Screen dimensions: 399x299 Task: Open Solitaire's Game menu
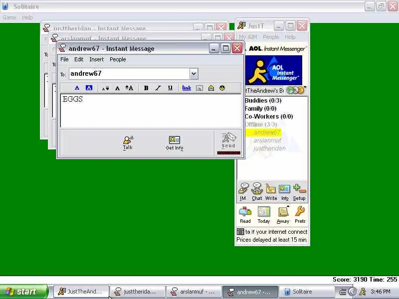click(x=9, y=17)
